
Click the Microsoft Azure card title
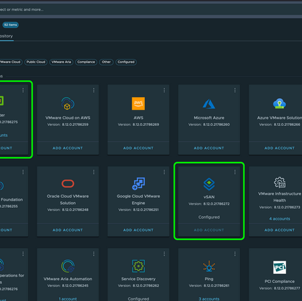pos(209,118)
